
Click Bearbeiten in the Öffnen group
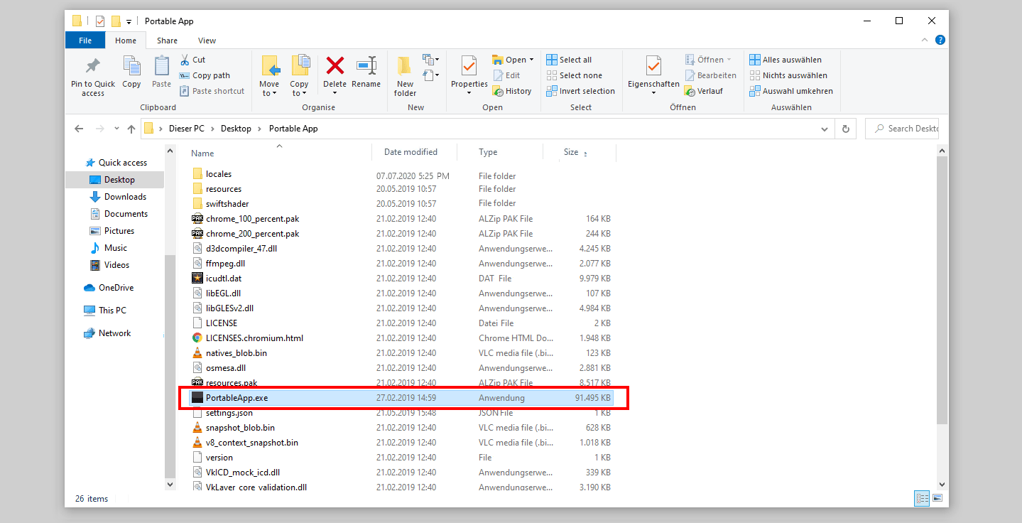710,75
